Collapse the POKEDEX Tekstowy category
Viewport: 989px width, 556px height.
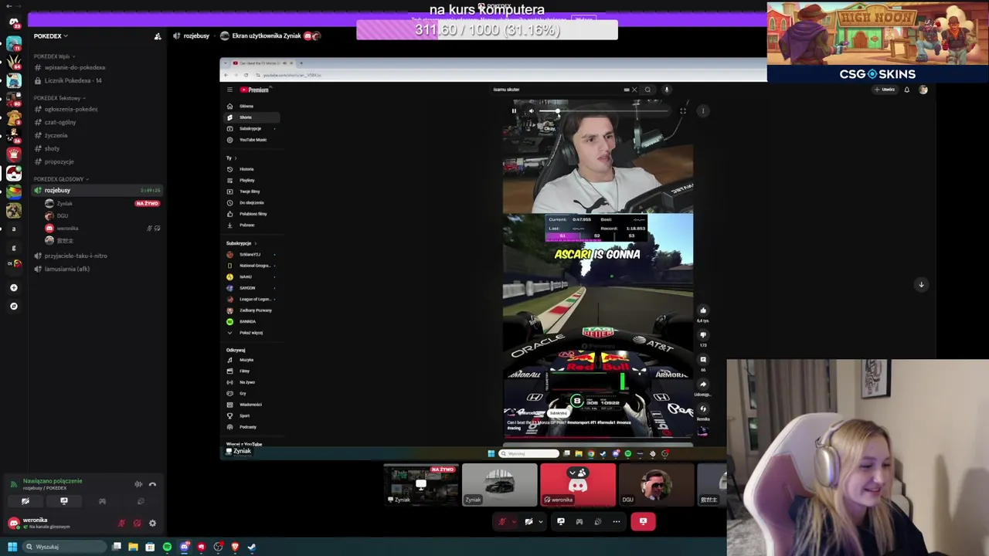pos(59,98)
